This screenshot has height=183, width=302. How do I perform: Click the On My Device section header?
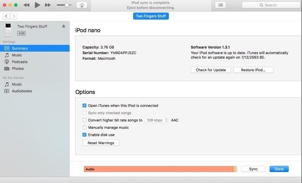(13, 78)
